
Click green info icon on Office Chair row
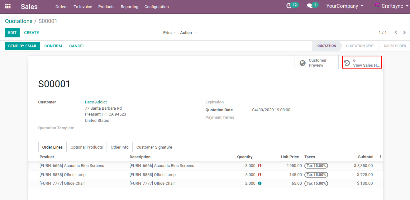coord(260,183)
